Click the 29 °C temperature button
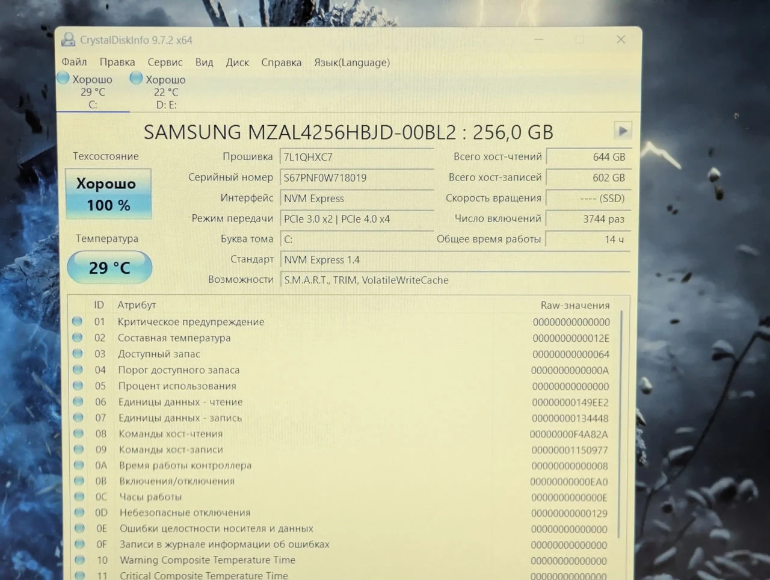 109,268
